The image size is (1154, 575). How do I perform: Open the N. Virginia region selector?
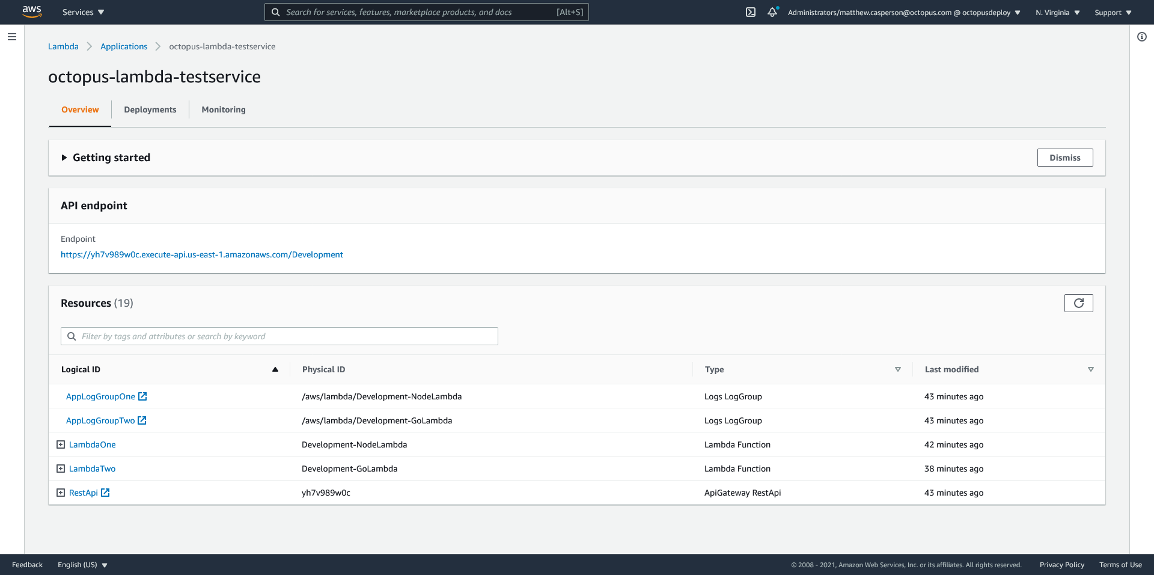pyautogui.click(x=1057, y=13)
